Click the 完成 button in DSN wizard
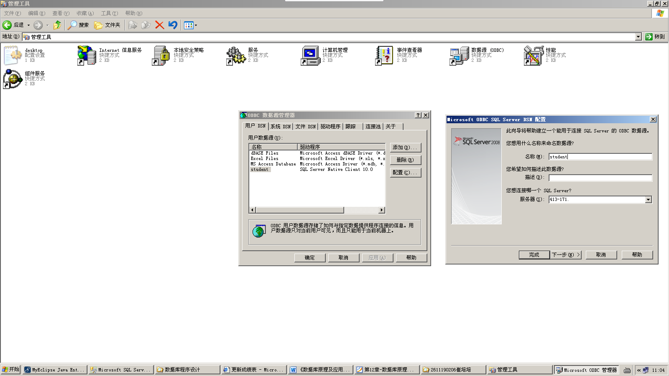 click(534, 255)
